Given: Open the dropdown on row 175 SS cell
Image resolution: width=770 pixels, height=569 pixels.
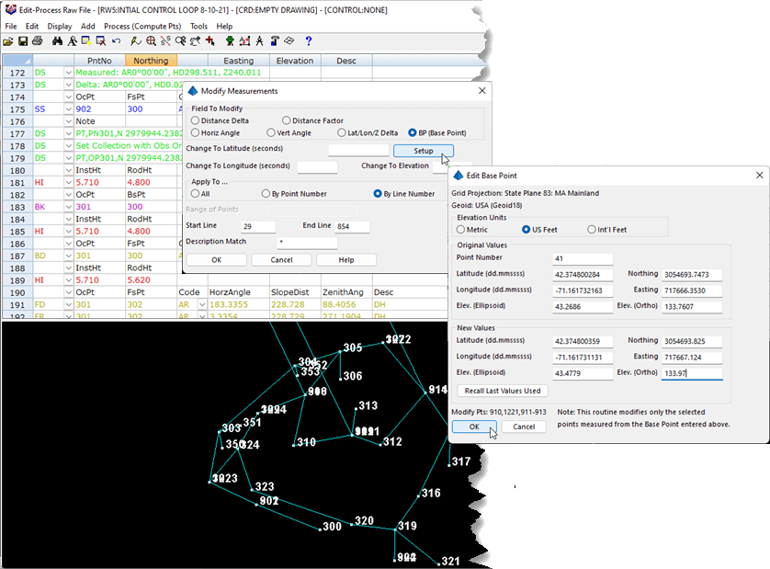Looking at the screenshot, I should point(67,108).
